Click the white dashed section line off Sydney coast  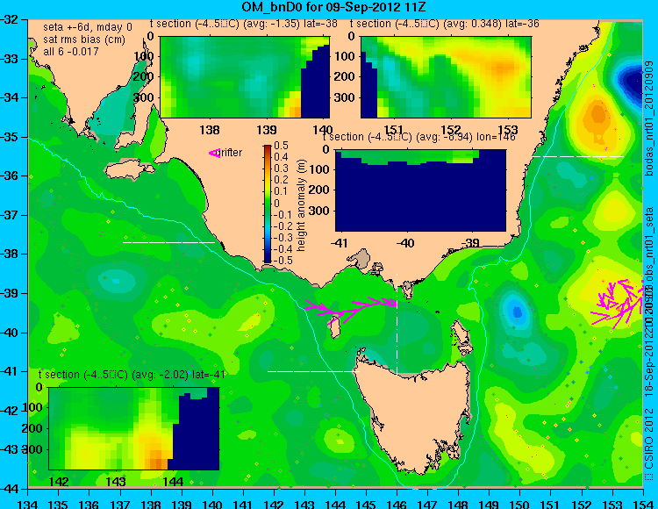click(578, 156)
